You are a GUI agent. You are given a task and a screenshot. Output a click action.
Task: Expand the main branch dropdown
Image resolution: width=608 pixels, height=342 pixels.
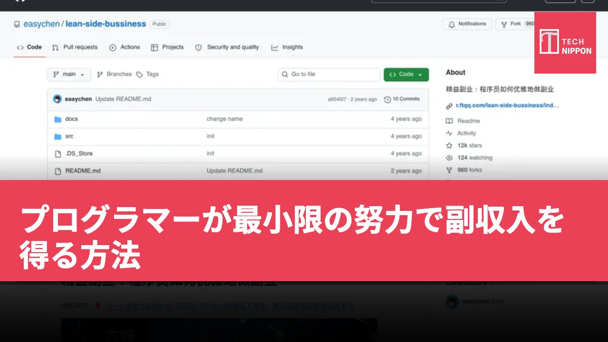(x=69, y=75)
